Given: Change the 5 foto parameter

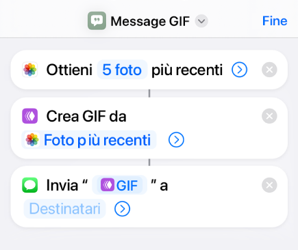Looking at the screenshot, I should (x=122, y=70).
